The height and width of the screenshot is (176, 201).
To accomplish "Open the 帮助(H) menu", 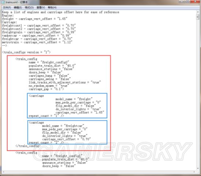I will [x=52, y=8].
